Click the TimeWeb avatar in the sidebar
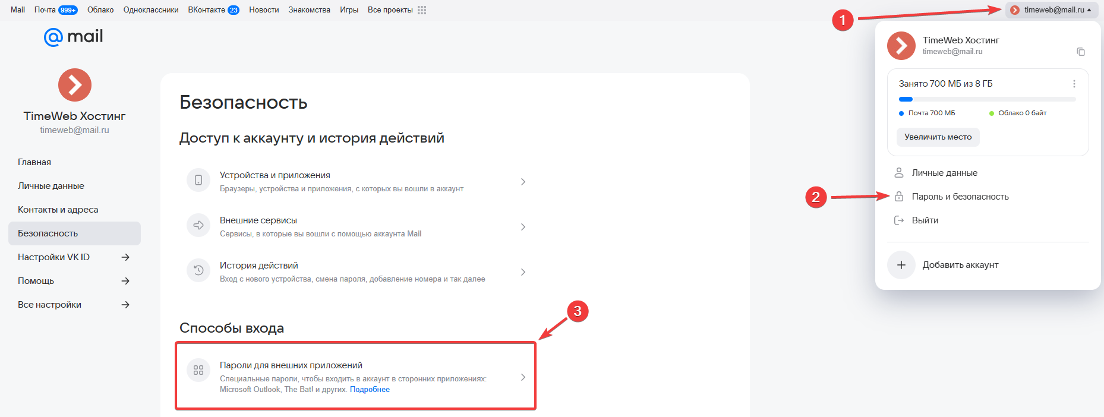Screen dimensions: 1104x417 75,85
